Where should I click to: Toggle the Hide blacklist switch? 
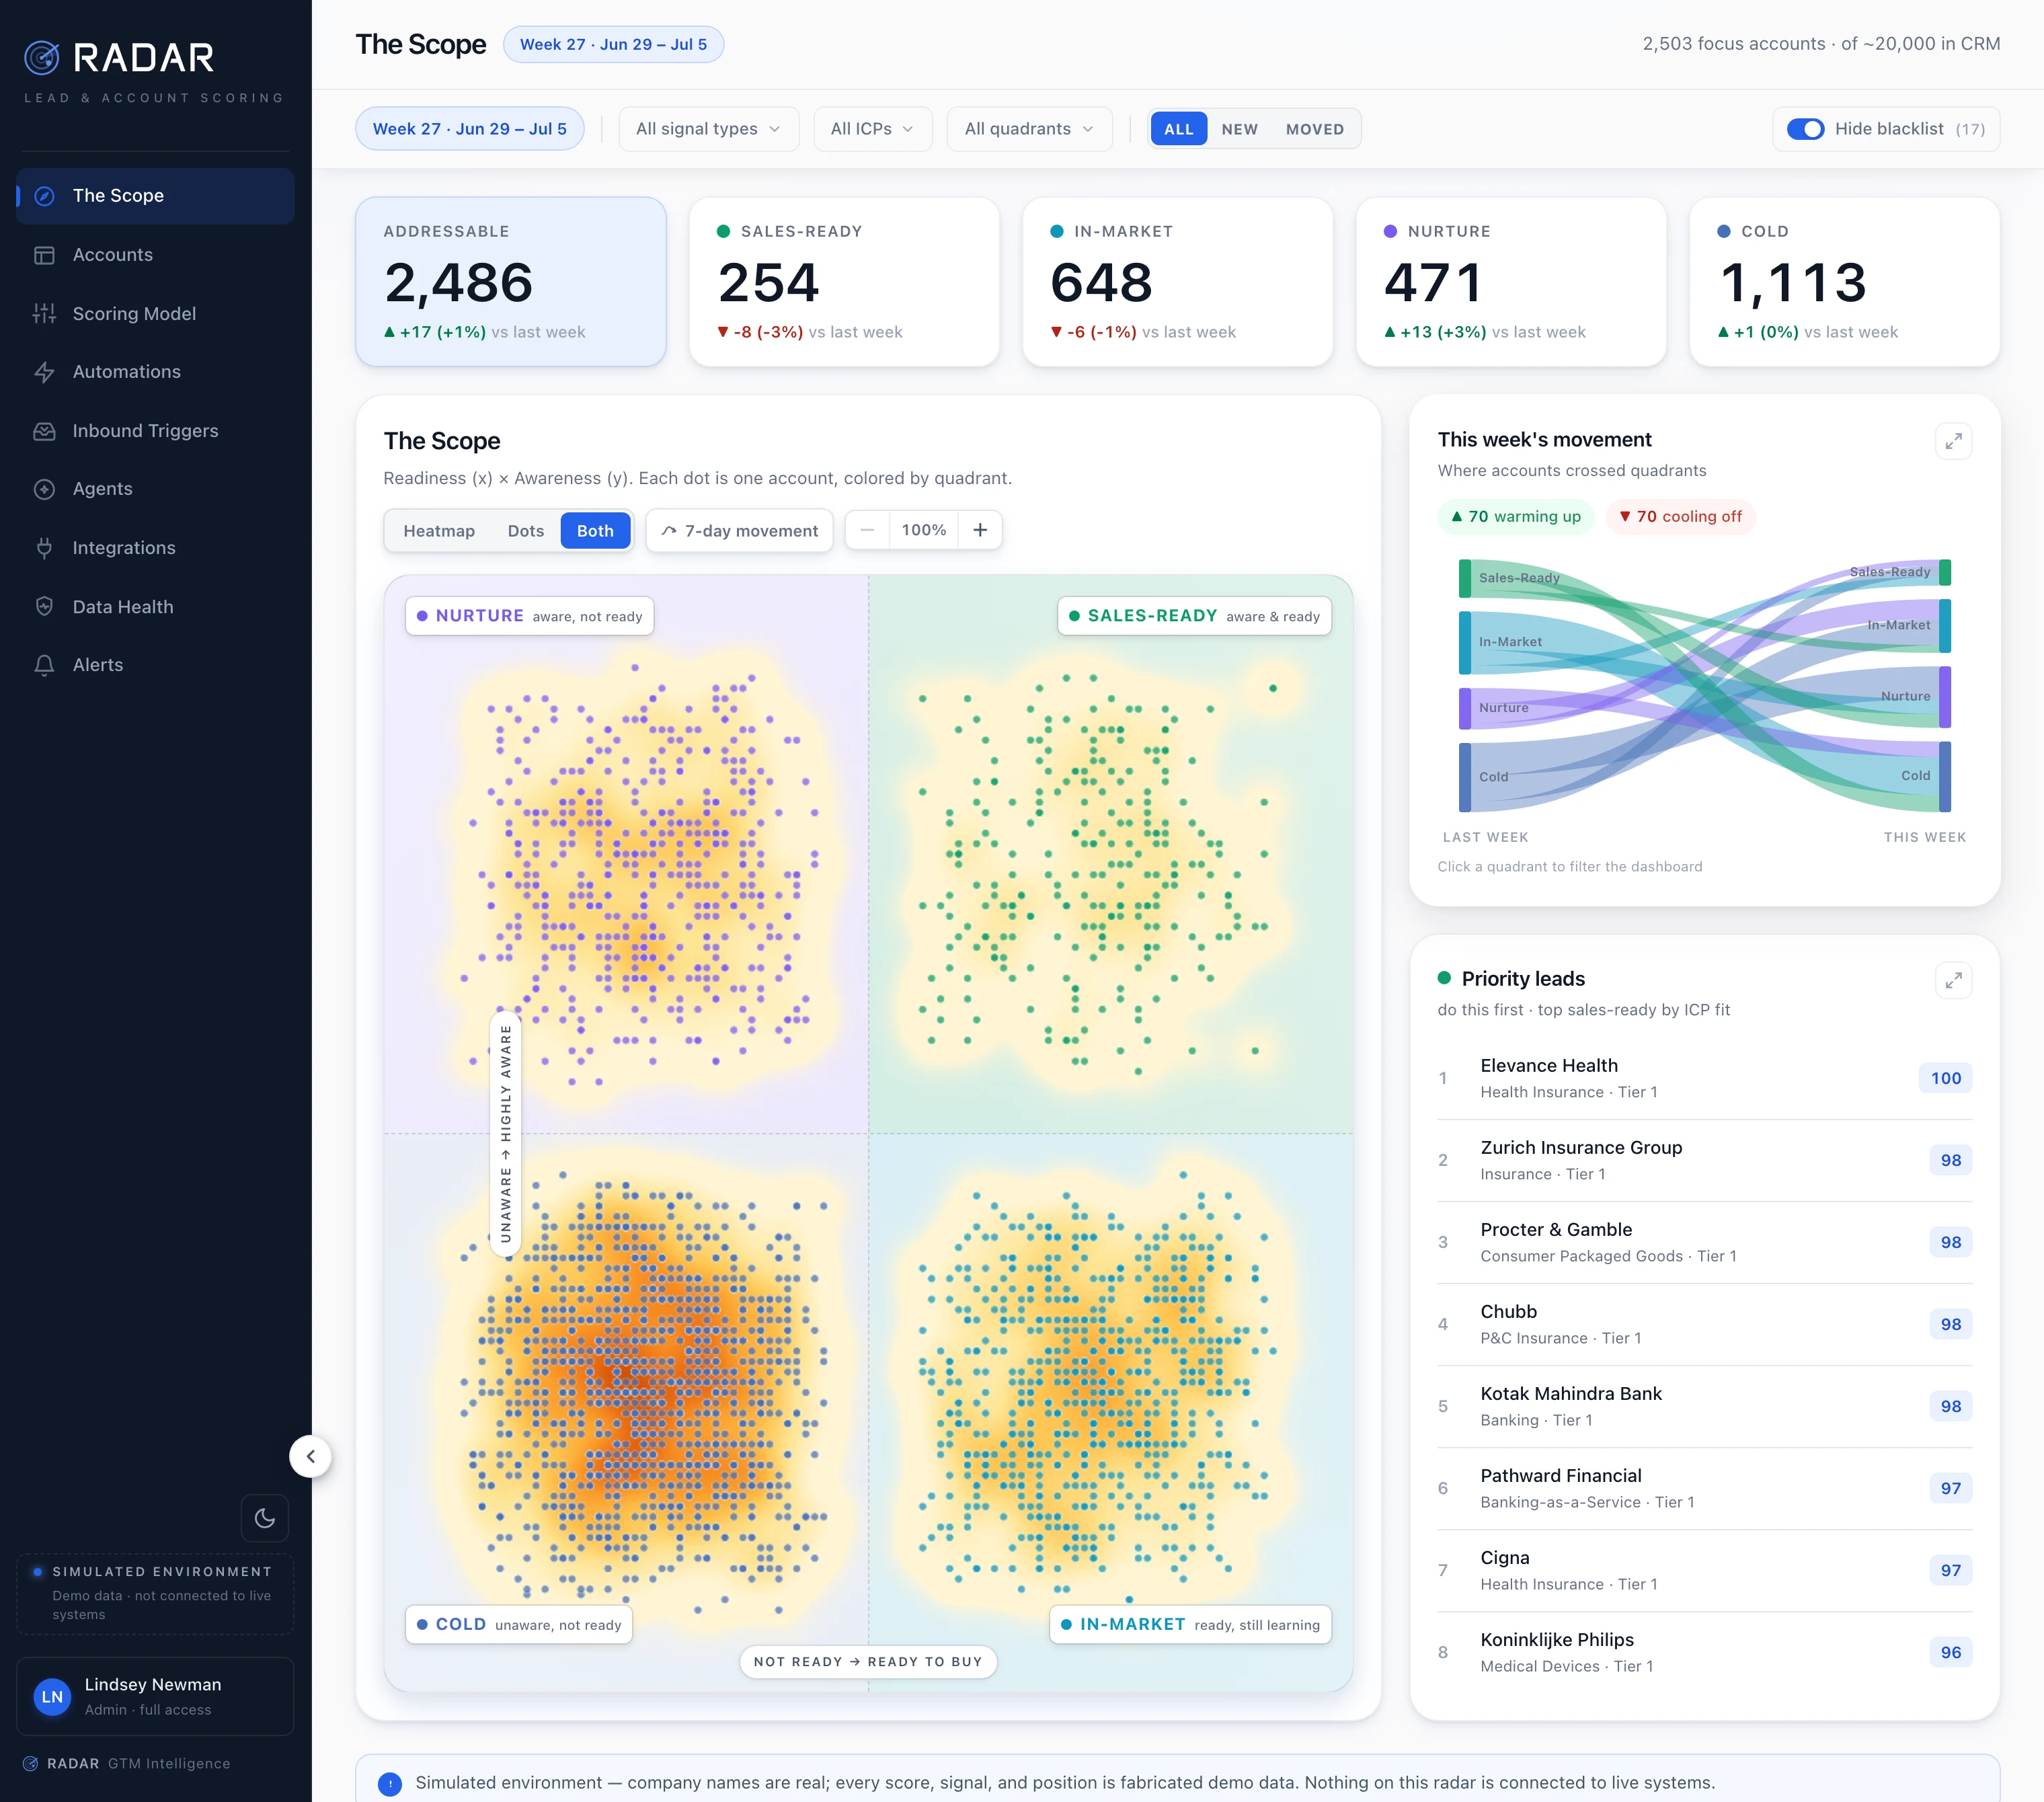tap(1805, 129)
